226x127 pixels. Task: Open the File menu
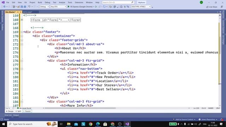point(8,2)
